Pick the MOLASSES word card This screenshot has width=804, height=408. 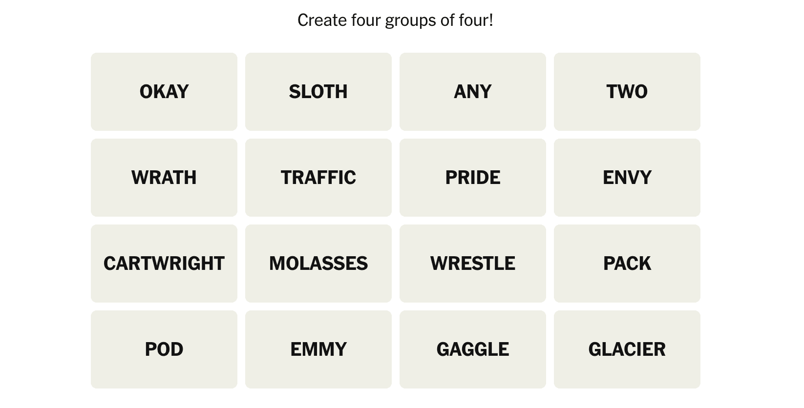point(318,264)
